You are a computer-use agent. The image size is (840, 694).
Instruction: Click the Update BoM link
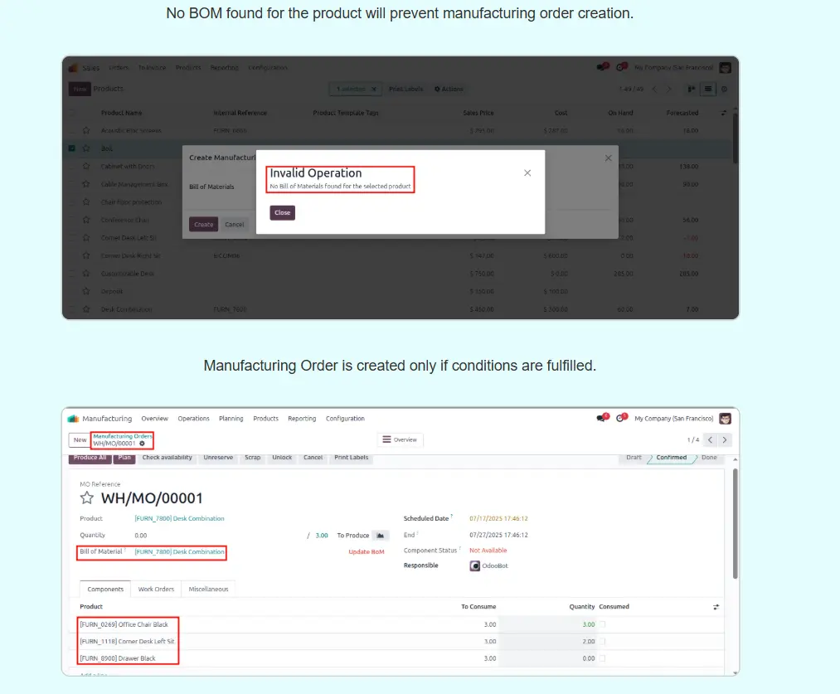click(x=366, y=551)
